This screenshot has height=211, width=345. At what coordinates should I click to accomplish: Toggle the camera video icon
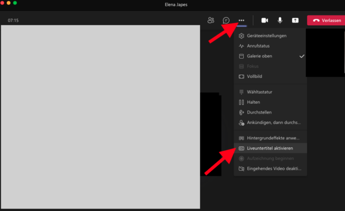[x=264, y=21]
